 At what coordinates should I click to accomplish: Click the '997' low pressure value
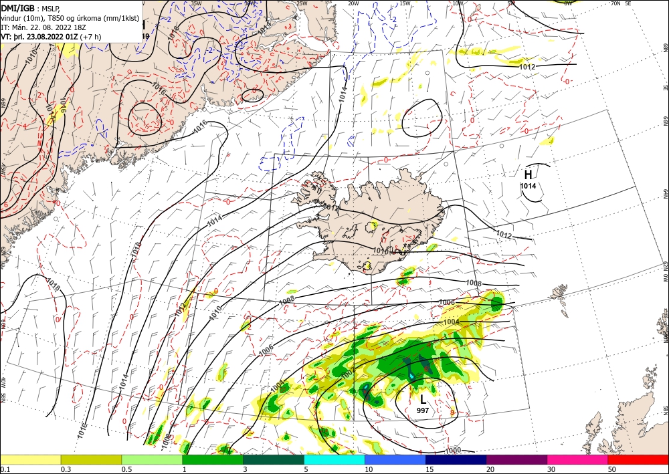click(x=423, y=410)
